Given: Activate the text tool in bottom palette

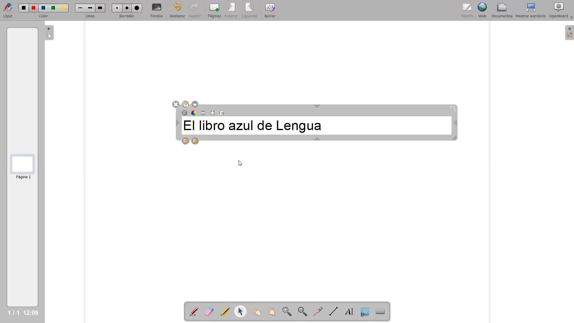Looking at the screenshot, I should pyautogui.click(x=349, y=312).
